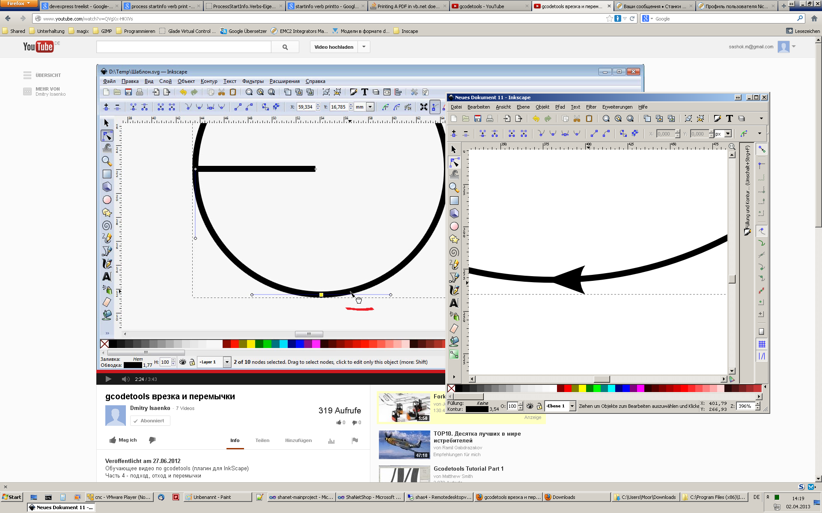The height and width of the screenshot is (513, 822).
Task: Click the Undo arrow in Neues Dokument toolbar
Action: coord(536,118)
